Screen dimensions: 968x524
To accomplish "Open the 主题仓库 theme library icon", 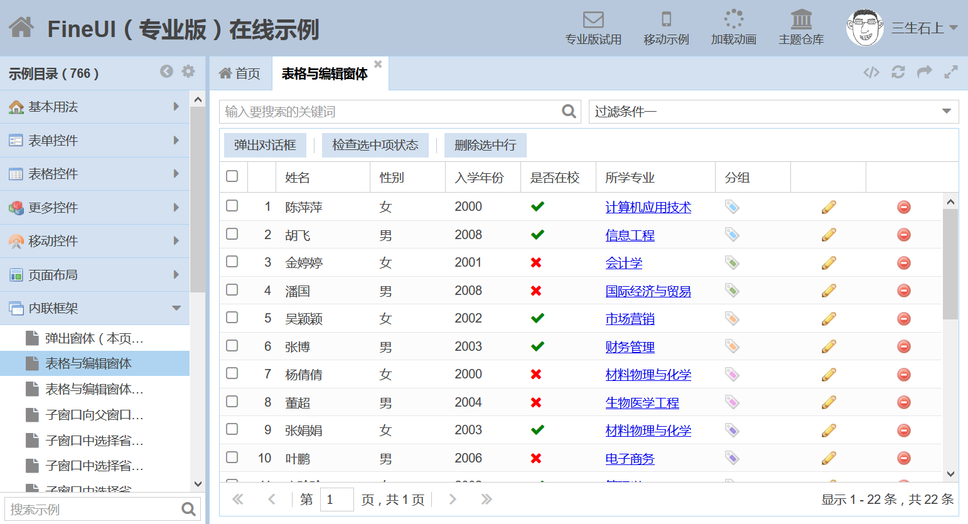I will coord(801,20).
